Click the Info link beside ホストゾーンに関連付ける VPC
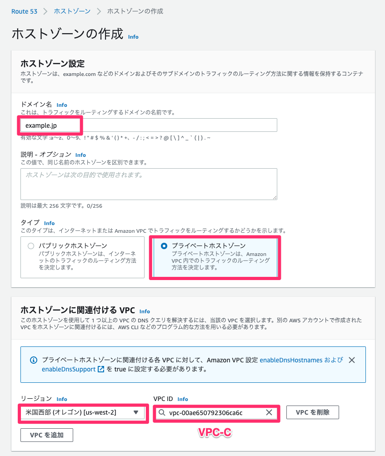This screenshot has height=456, width=385. (145, 311)
